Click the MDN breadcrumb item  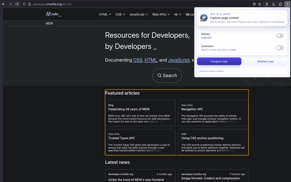click(49, 23)
